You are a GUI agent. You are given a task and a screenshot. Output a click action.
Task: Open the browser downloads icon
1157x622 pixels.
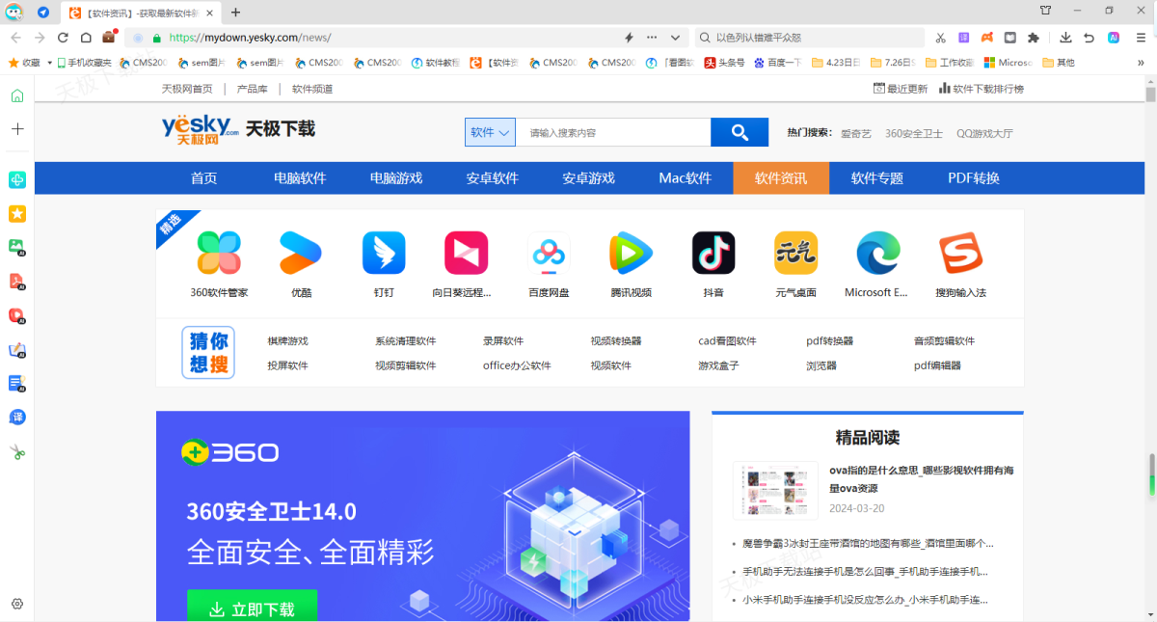coord(1065,38)
